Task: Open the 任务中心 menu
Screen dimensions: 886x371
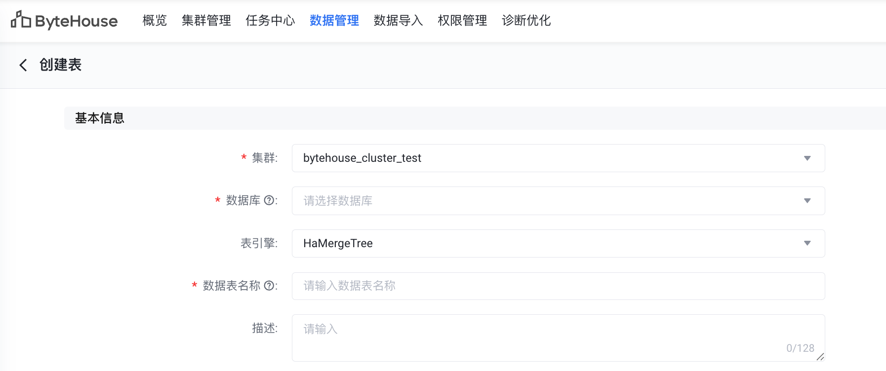Action: point(270,20)
